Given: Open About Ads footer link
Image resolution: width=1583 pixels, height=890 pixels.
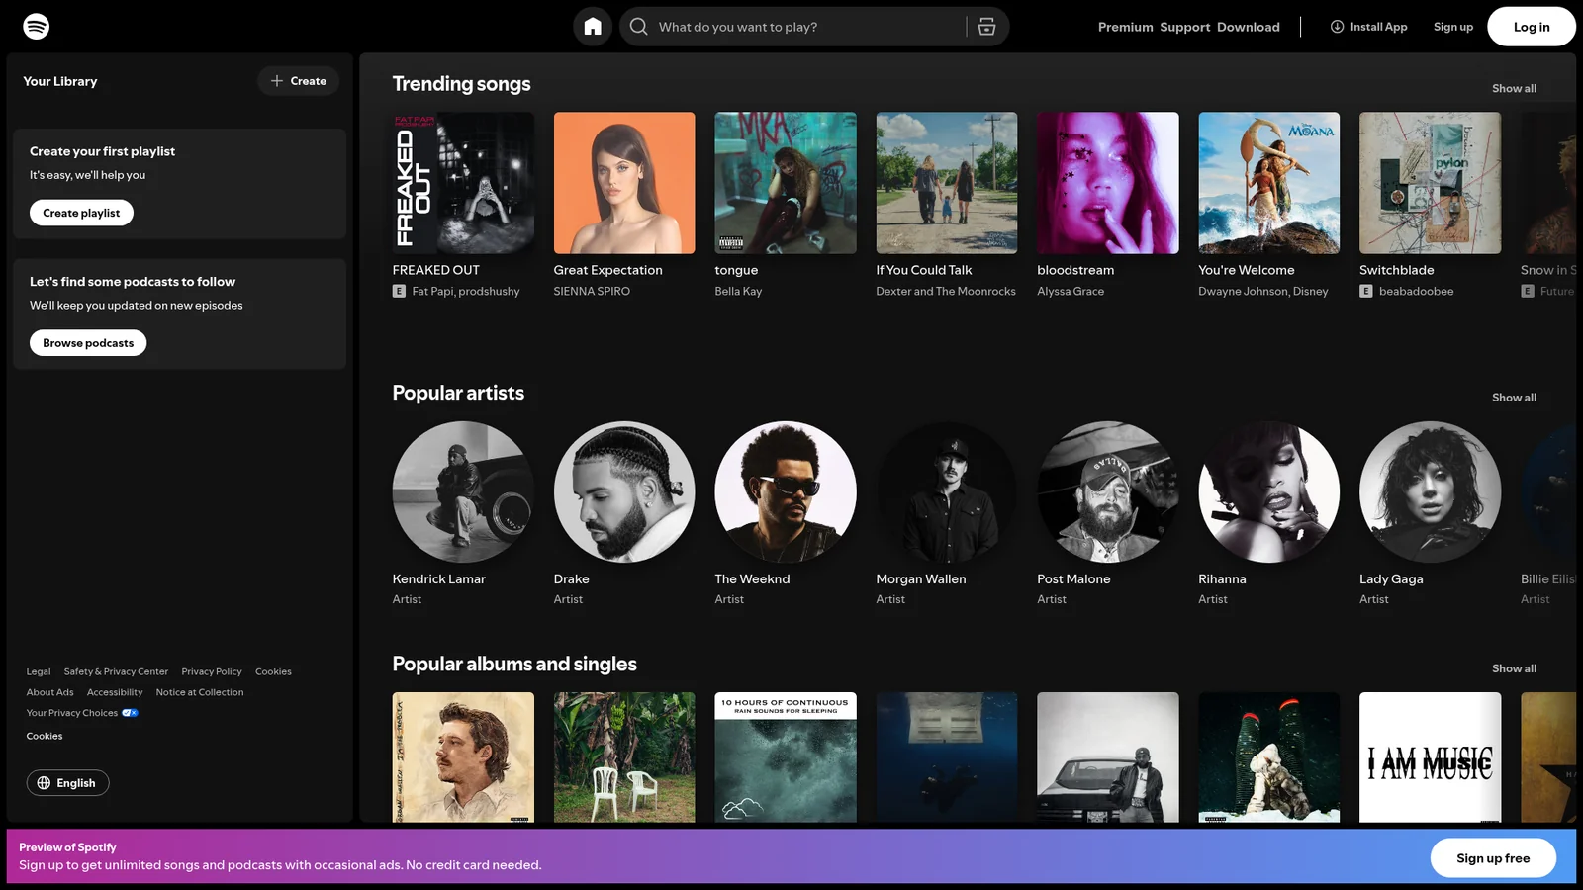Looking at the screenshot, I should [50, 693].
